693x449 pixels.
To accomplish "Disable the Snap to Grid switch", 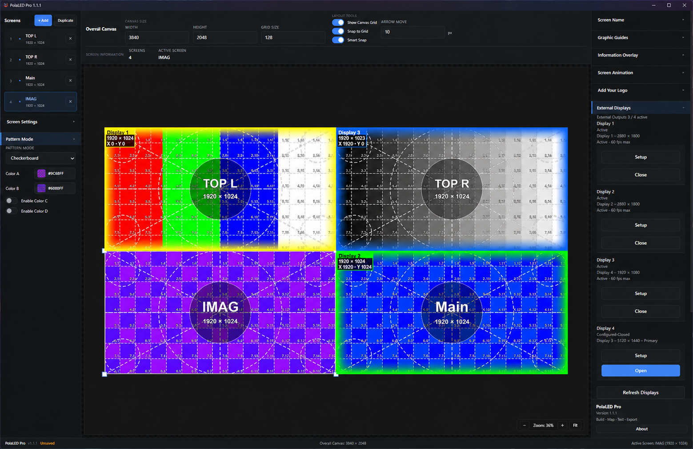I will pyautogui.click(x=338, y=31).
